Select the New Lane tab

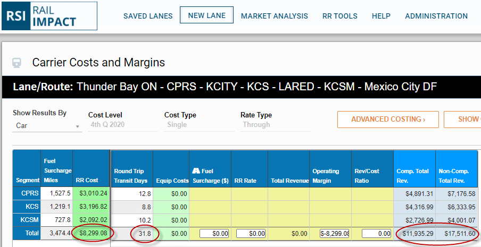[x=206, y=15]
